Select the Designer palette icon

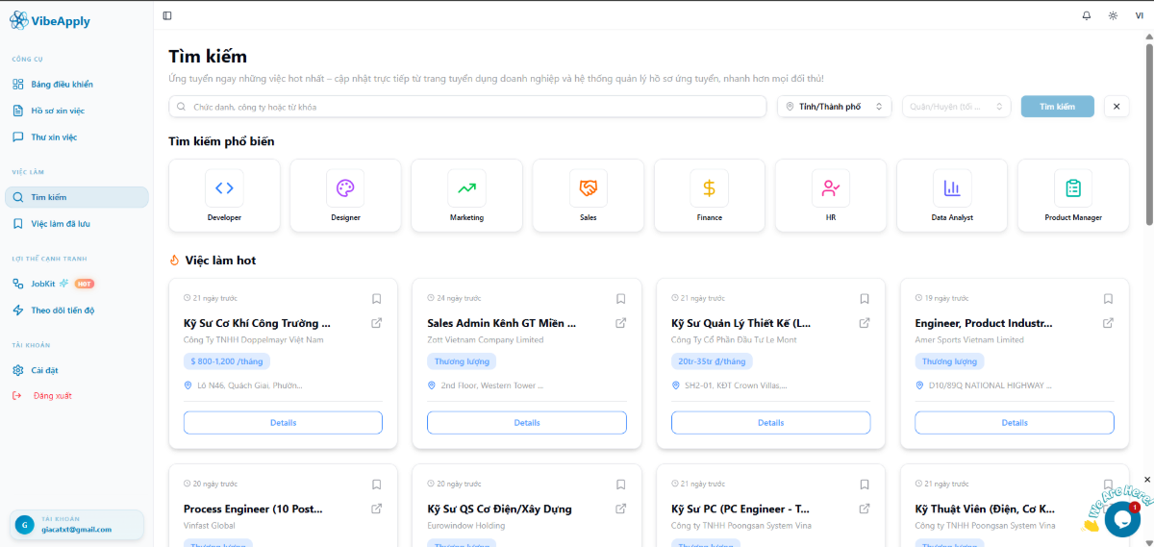(x=345, y=188)
